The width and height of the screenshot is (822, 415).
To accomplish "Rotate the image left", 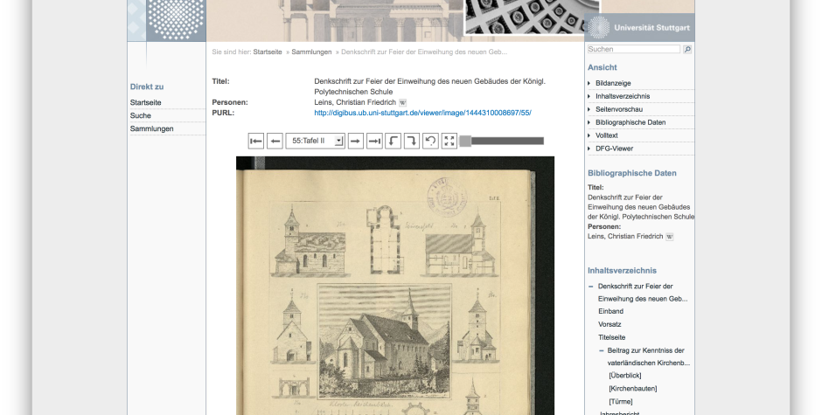I will [x=394, y=141].
